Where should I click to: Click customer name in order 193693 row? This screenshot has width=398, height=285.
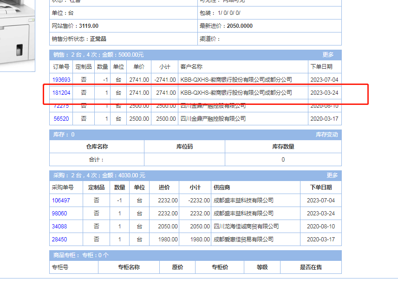236,80
